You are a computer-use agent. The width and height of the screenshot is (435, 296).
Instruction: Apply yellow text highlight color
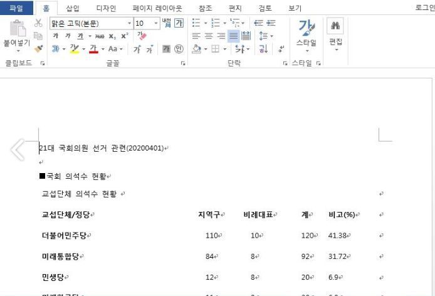(75, 49)
